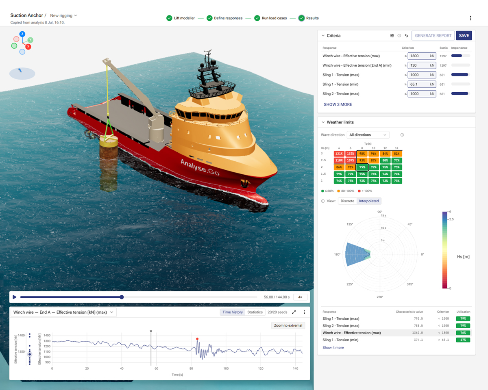Screen dimensions: 488x390
Task: Click the playback progress slider handle
Action: pyautogui.click(x=122, y=297)
